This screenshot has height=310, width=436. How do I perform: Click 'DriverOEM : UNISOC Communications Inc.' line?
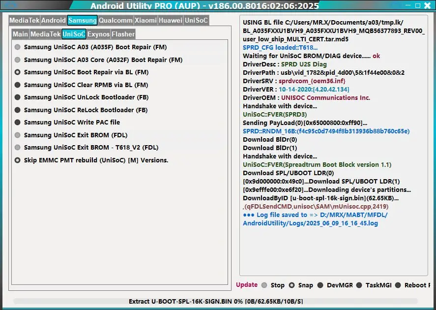point(306,98)
